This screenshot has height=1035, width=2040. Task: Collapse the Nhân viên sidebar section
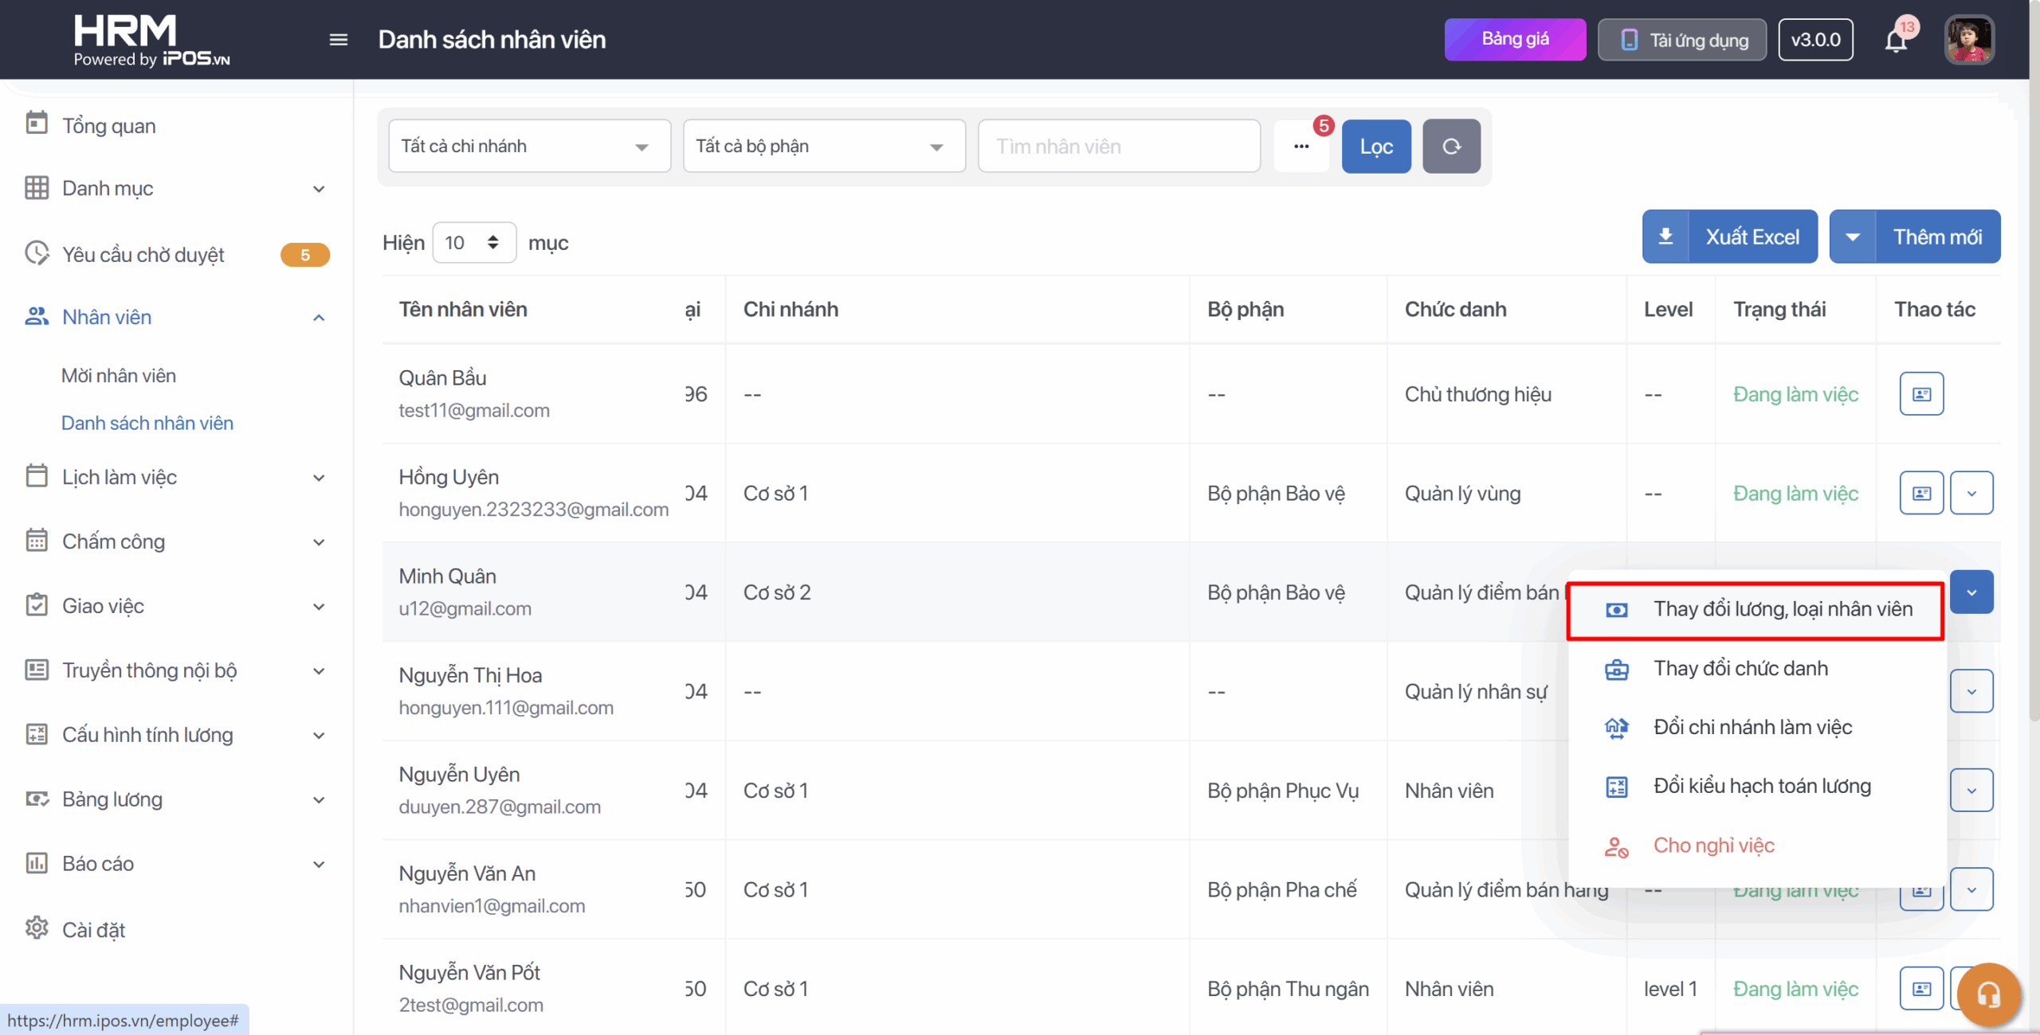(x=319, y=318)
